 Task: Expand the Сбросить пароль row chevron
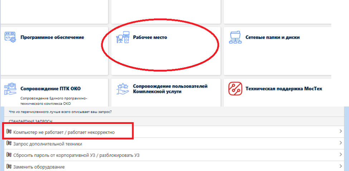(x=340, y=154)
